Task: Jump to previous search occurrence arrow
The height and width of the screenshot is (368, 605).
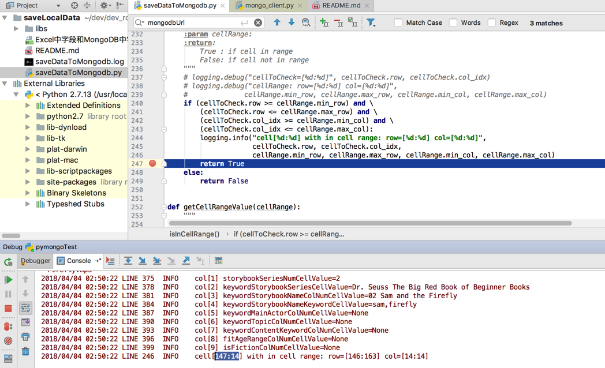Action: coord(277,22)
